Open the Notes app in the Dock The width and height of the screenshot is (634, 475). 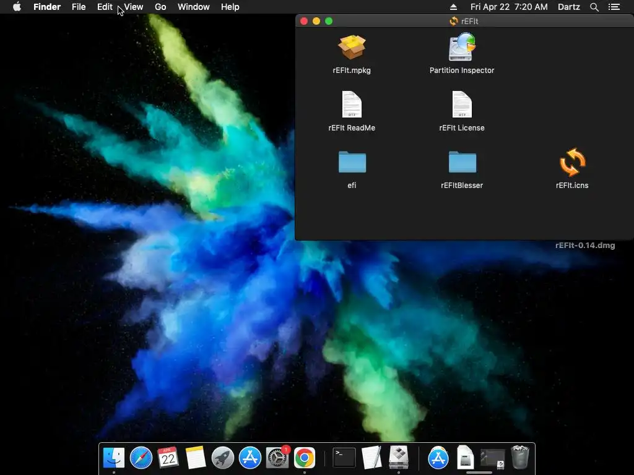tap(196, 458)
